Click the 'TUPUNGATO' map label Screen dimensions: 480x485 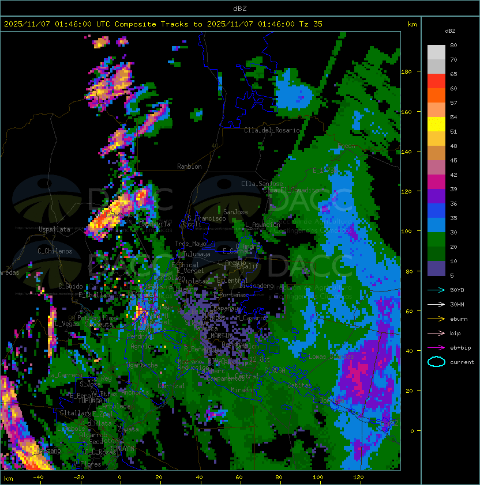[x=94, y=401]
